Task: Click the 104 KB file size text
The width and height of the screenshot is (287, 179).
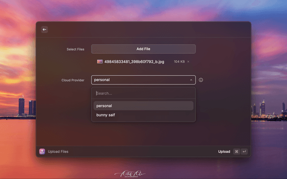Action: click(x=179, y=62)
